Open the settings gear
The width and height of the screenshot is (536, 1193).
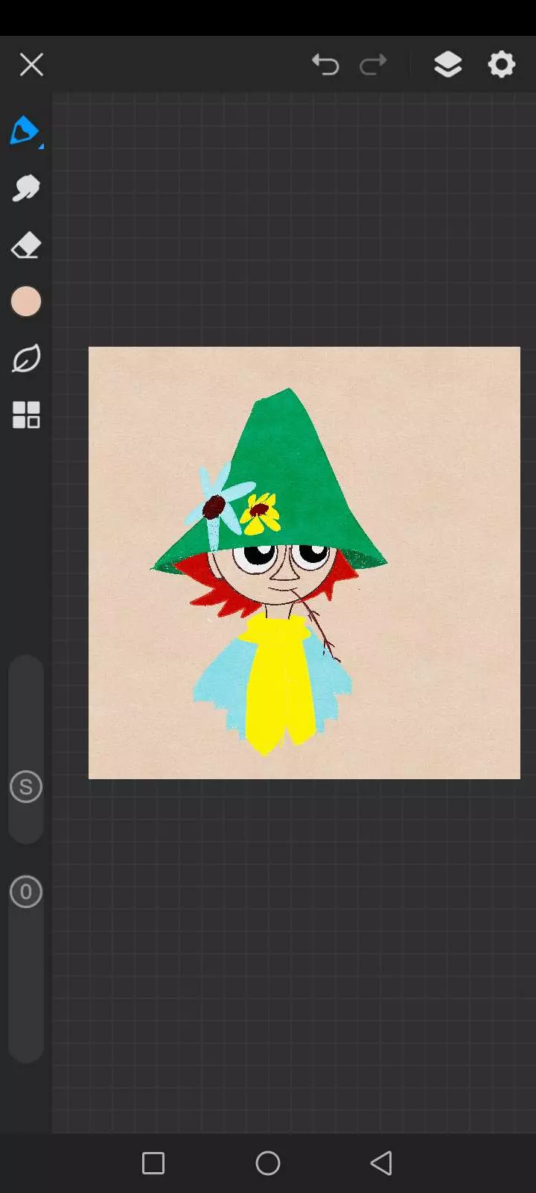[x=502, y=65]
